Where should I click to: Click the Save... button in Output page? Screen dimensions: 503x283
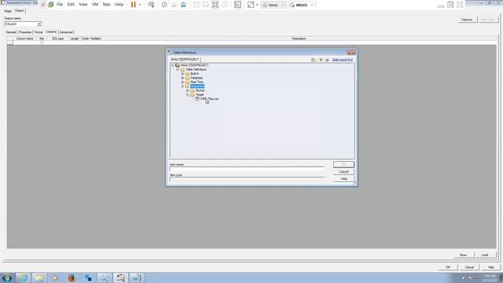(x=463, y=255)
